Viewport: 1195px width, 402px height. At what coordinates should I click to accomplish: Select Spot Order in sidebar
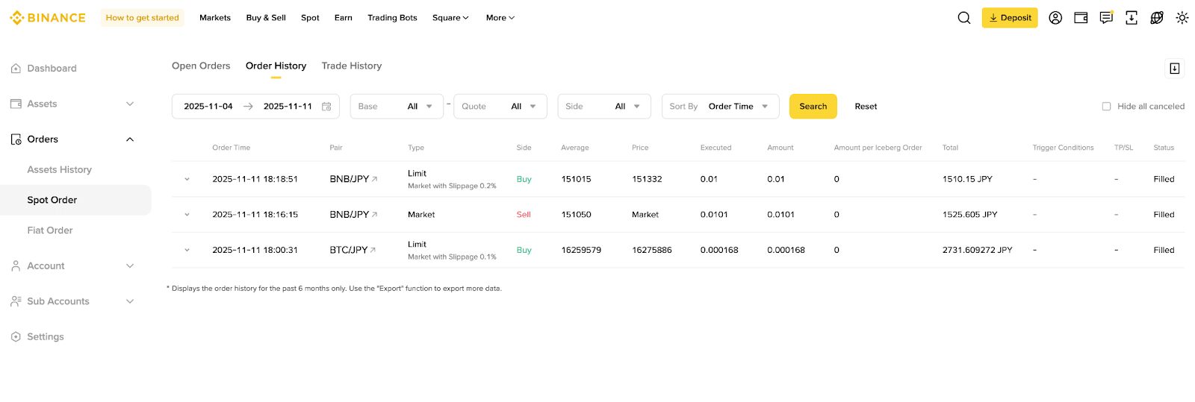(75, 200)
